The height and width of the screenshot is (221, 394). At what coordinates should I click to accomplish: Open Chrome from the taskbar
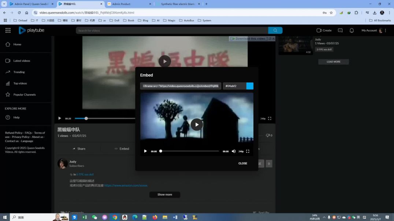point(115,217)
